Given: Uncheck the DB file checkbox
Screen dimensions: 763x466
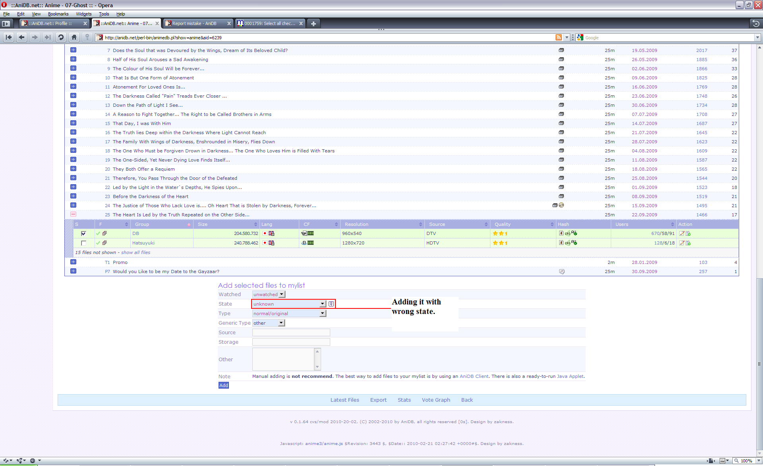Looking at the screenshot, I should click(83, 233).
